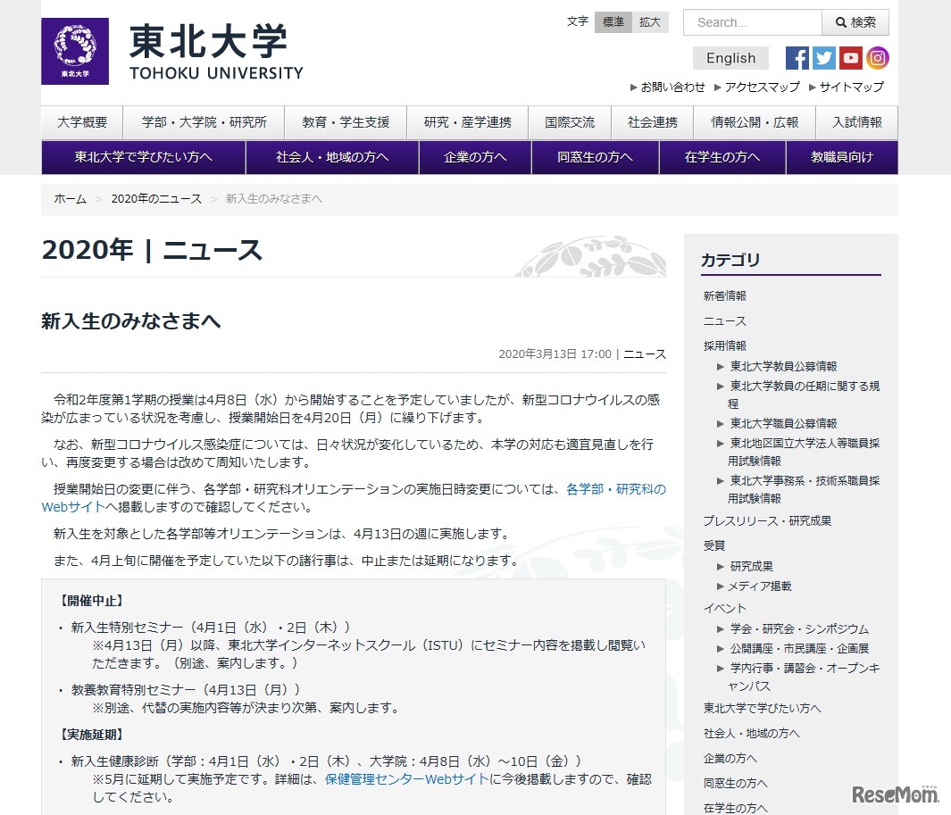
Task: Open 国際交流 menu
Action: [x=570, y=122]
